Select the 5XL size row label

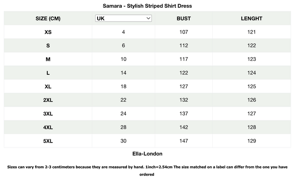pyautogui.click(x=48, y=141)
